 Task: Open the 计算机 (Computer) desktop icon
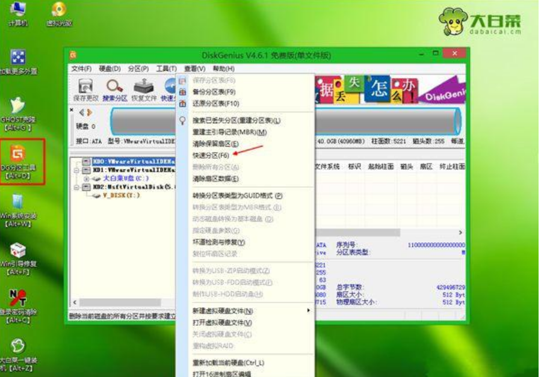tap(18, 13)
